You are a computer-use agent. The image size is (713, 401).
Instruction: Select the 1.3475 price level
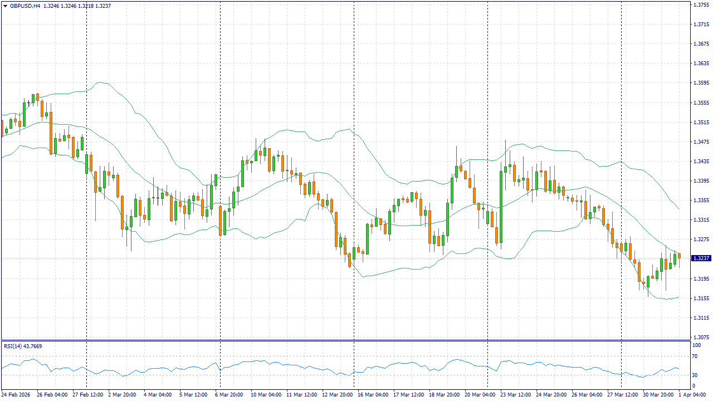click(x=700, y=142)
